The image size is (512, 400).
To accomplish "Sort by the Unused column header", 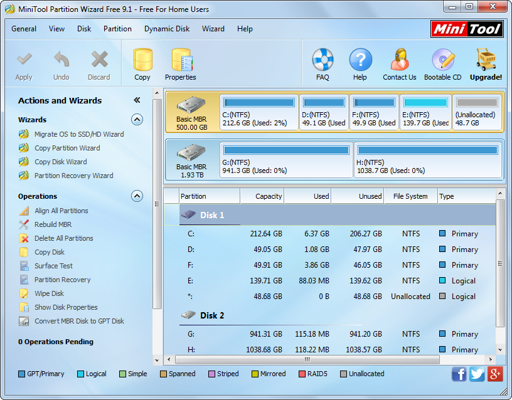I will tap(358, 196).
